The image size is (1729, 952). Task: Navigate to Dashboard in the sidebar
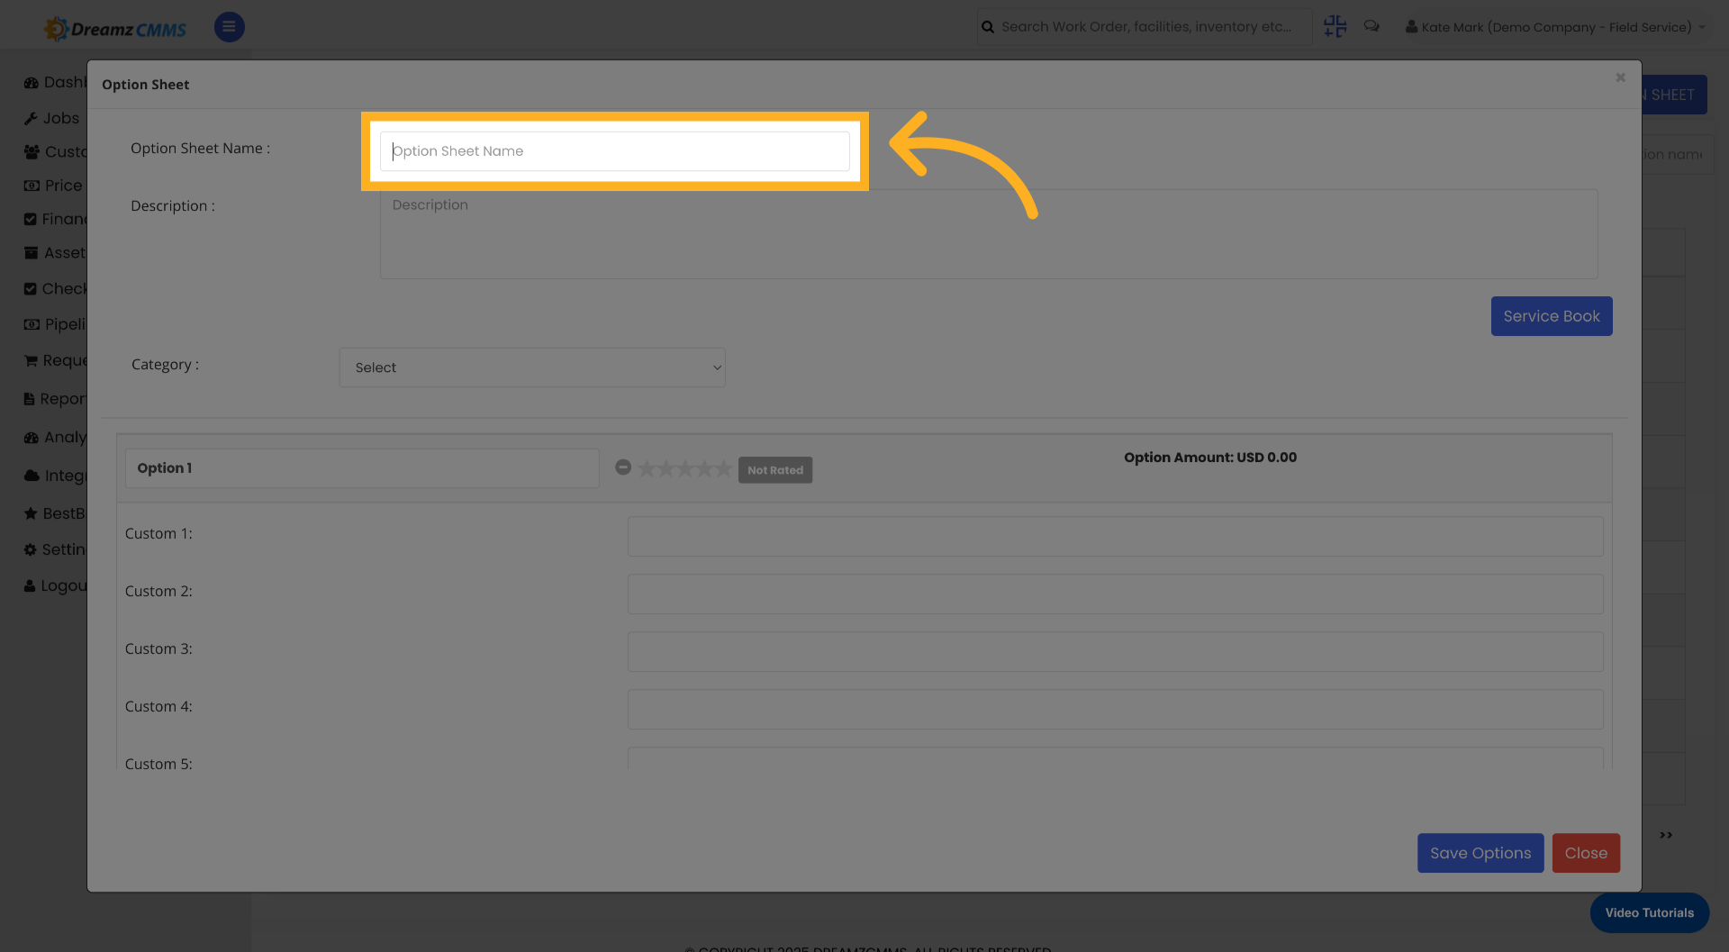[x=30, y=82]
